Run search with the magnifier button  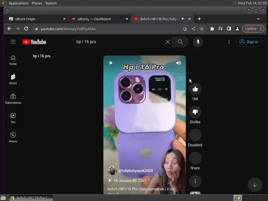[x=180, y=42]
